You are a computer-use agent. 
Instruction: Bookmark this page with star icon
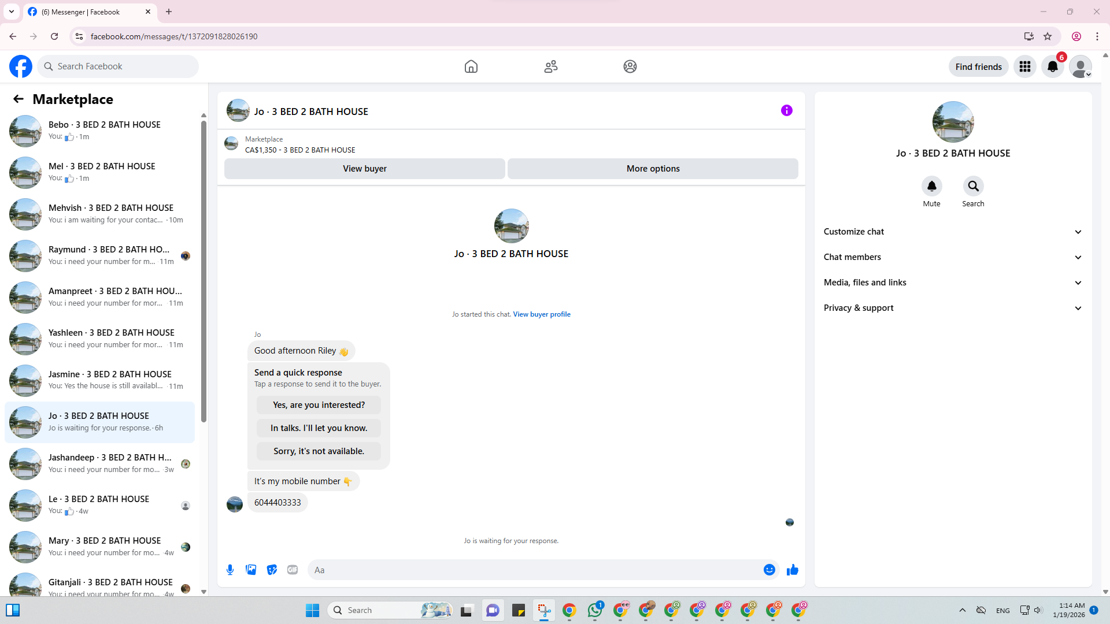1048,36
